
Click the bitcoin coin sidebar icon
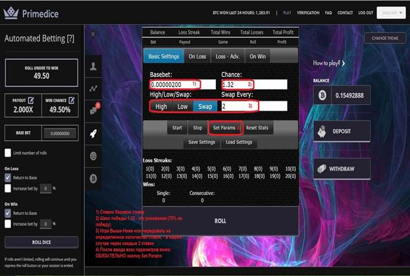(93, 179)
